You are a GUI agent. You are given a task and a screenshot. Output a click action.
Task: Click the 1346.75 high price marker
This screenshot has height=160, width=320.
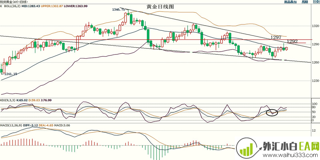point(118,9)
